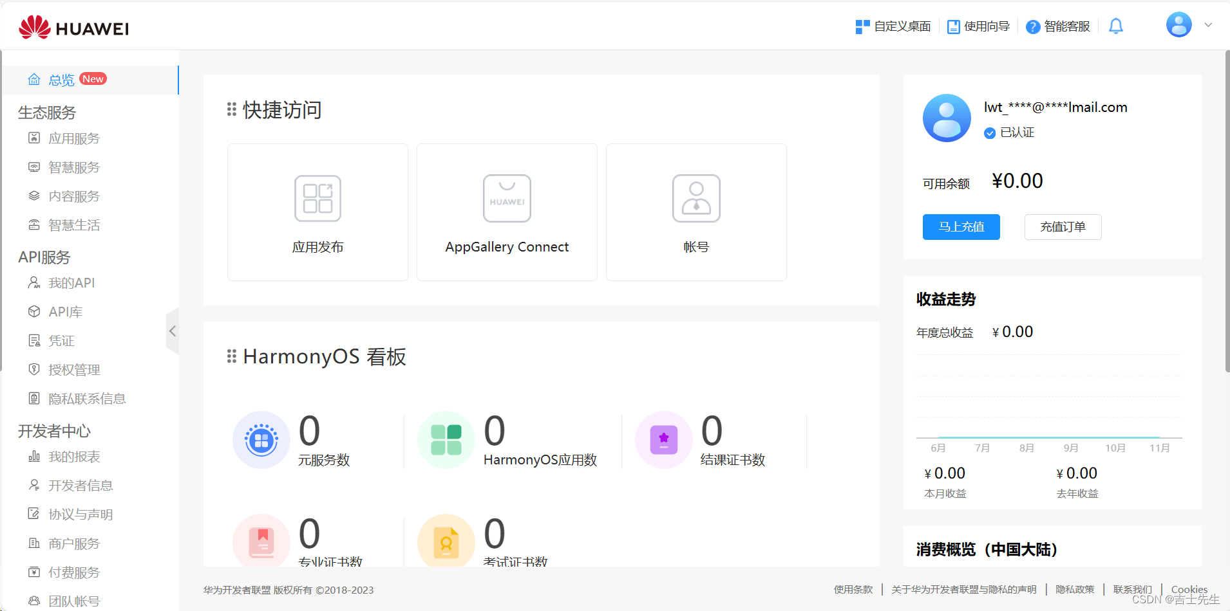Click the 专业证书数 red icon
The image size is (1230, 611).
[261, 541]
